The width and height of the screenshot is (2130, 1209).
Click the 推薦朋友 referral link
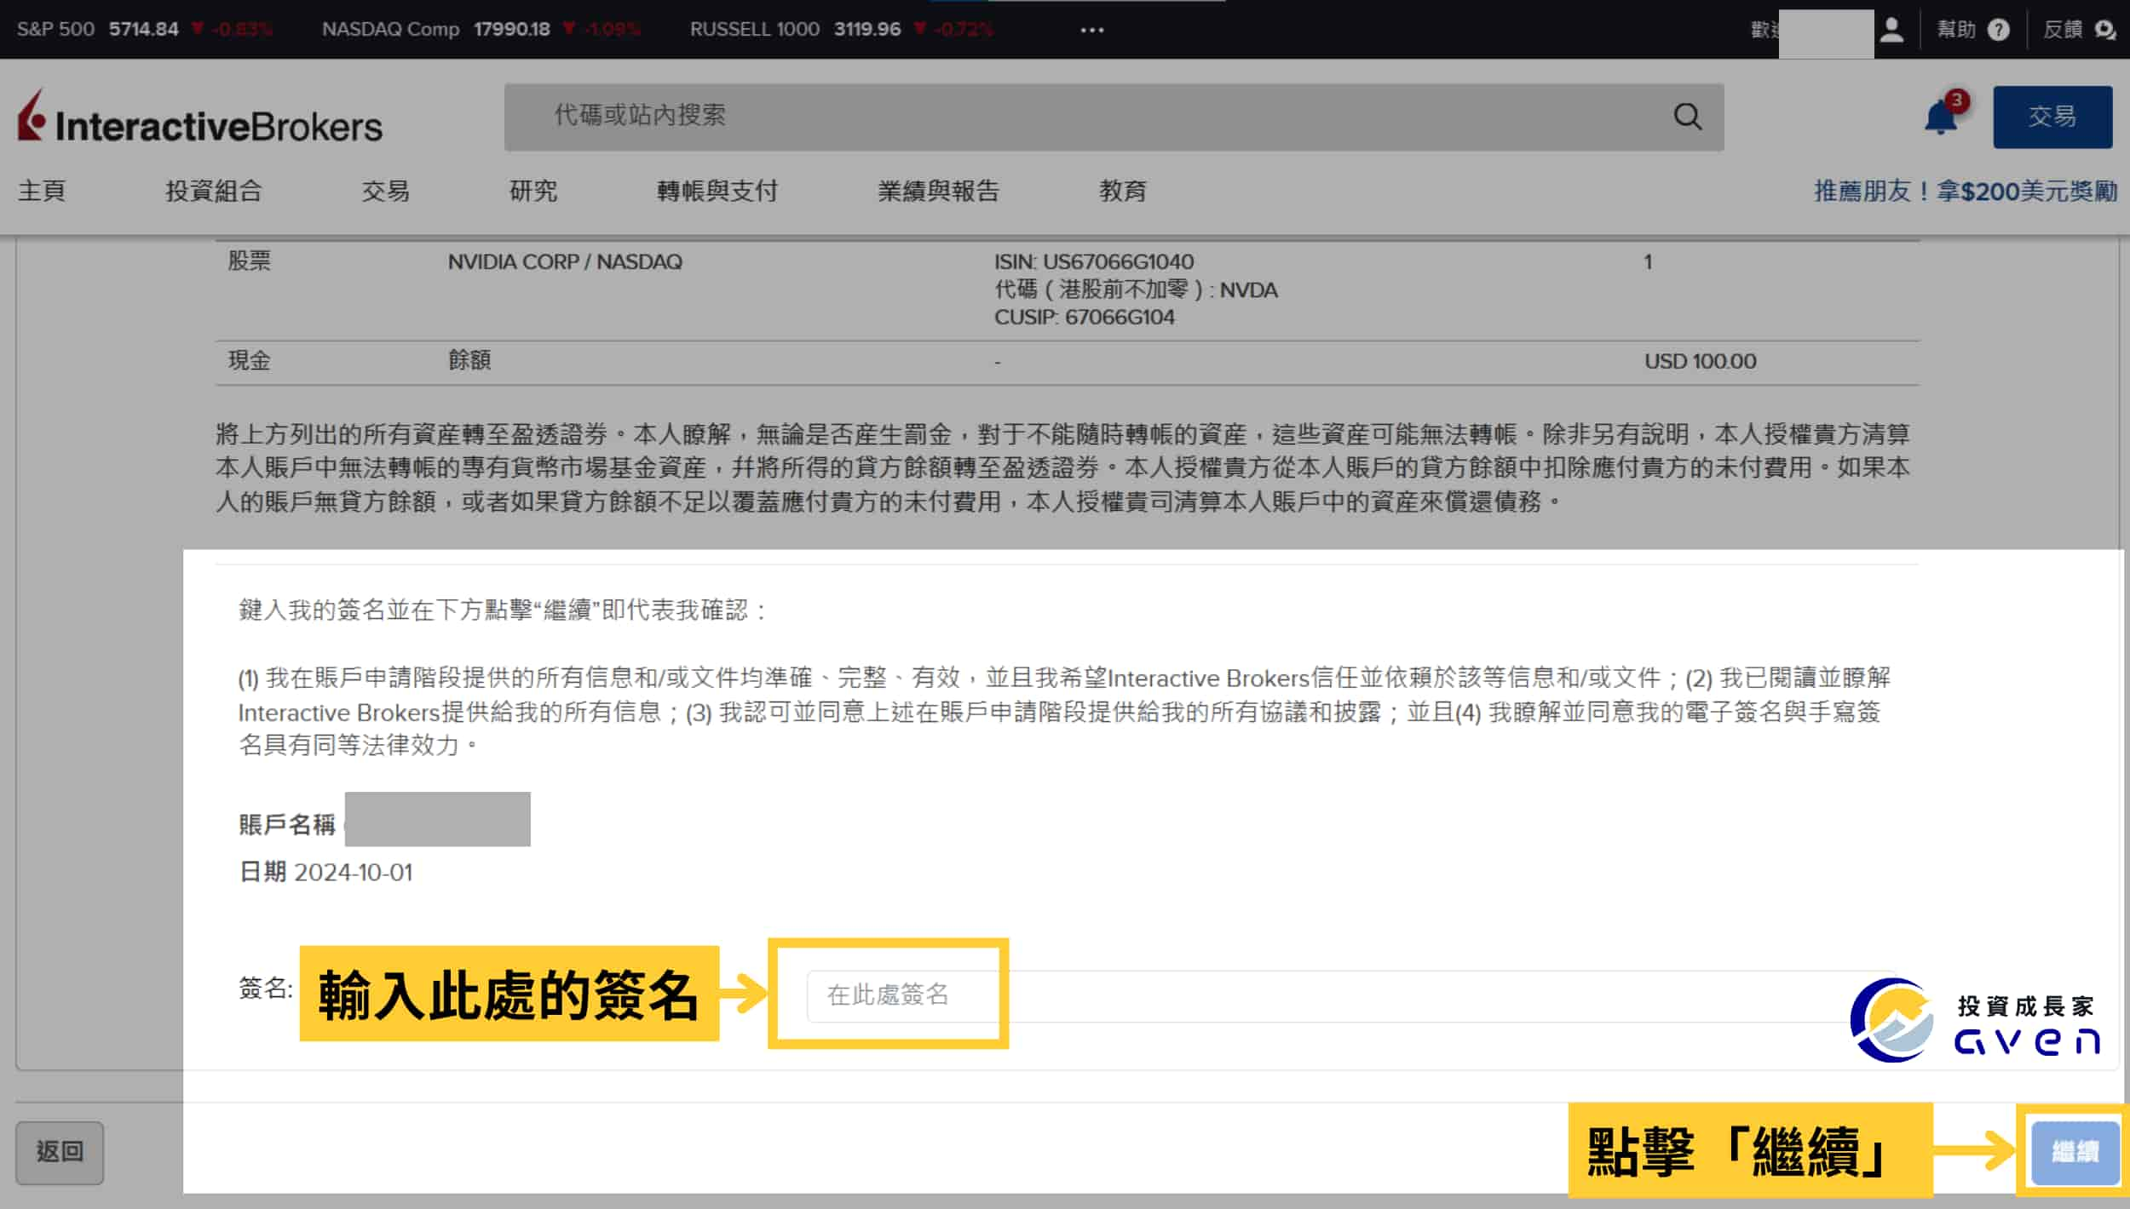(x=1965, y=191)
